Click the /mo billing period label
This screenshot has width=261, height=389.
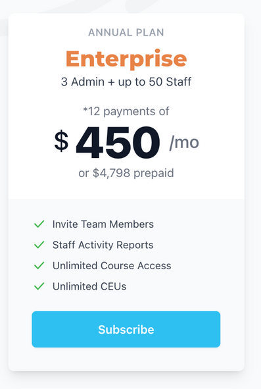[x=184, y=143]
